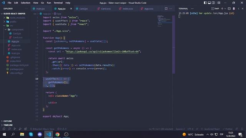Open the terminal panel more actions ellipsis

pos(192,8)
